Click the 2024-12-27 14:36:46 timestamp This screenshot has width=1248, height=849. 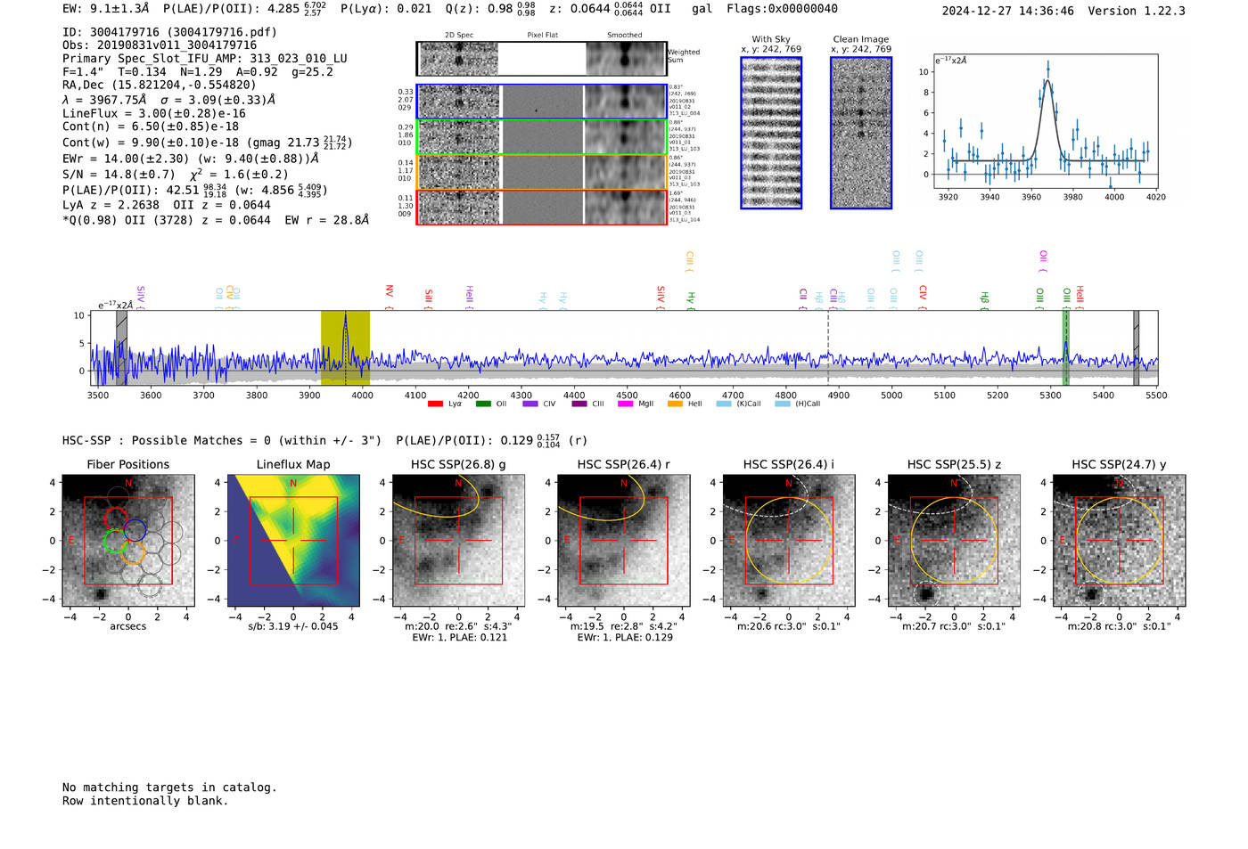1008,12
